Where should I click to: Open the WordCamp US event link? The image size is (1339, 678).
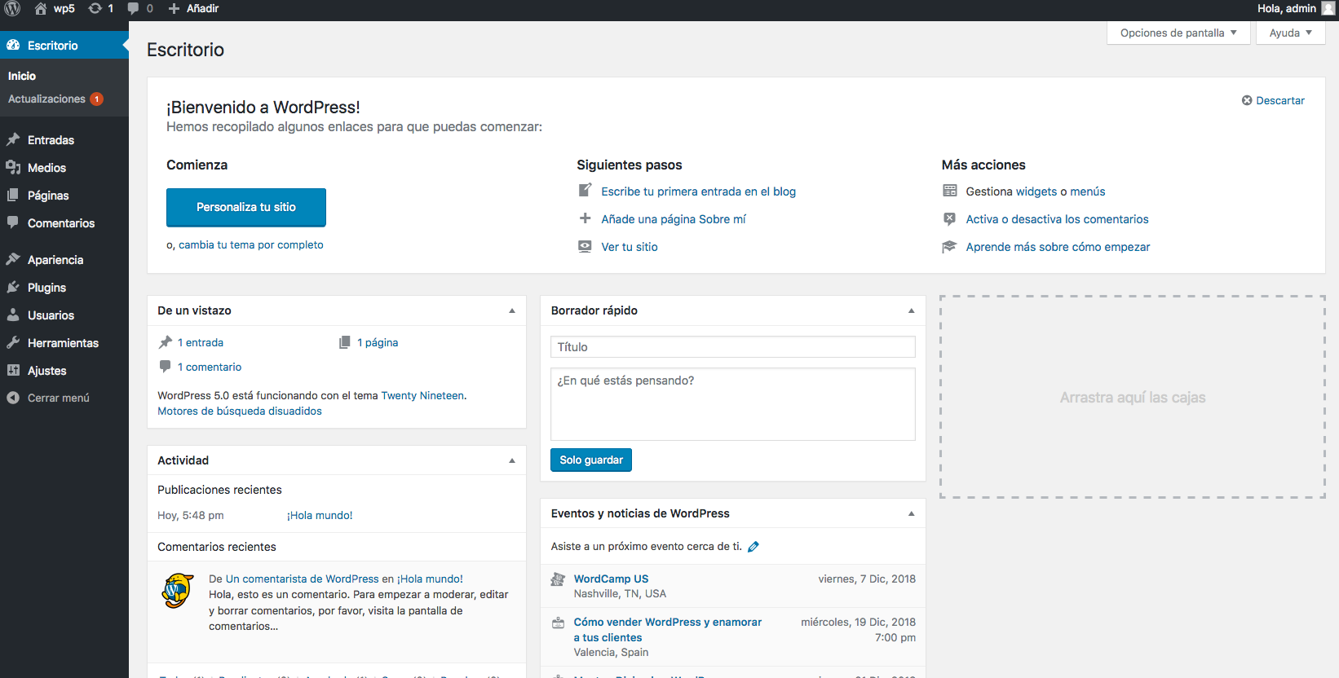click(x=611, y=579)
